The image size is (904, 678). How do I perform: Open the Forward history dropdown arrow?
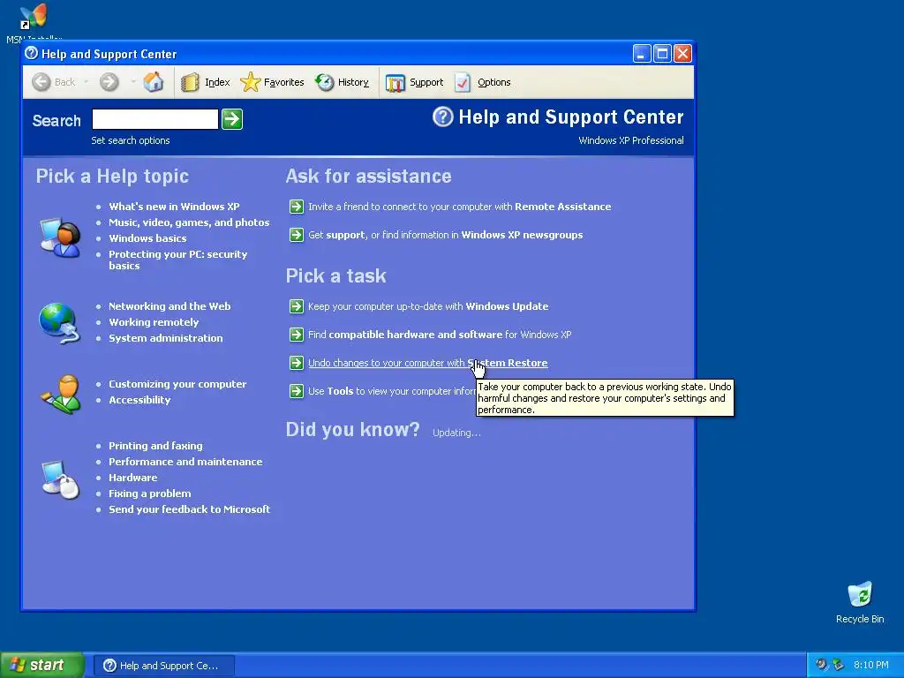point(133,82)
